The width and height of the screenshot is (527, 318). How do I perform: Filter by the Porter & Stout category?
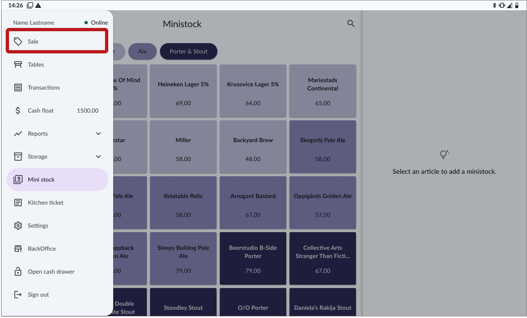pos(188,51)
